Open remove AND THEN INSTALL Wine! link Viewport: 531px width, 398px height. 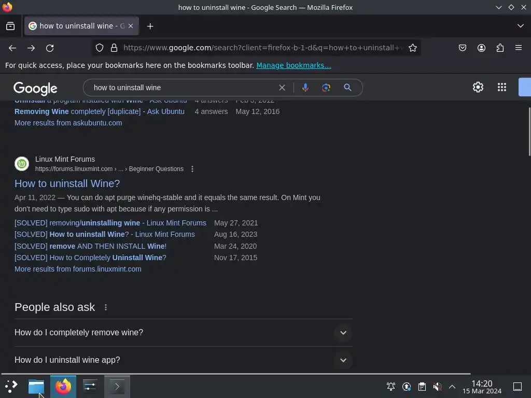pos(90,246)
